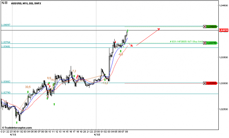Click the chart title AUD/USD, M15, BID, SWFX
This screenshot has width=229, height=138.
pyautogui.click(x=26, y=4)
